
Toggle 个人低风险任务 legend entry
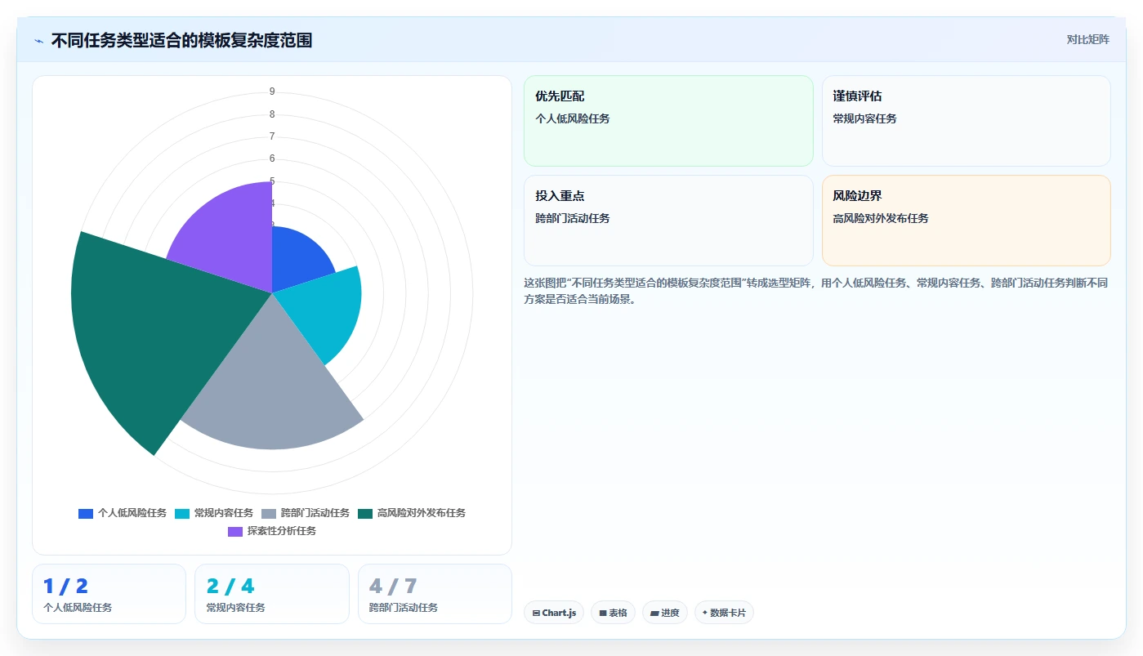123,513
